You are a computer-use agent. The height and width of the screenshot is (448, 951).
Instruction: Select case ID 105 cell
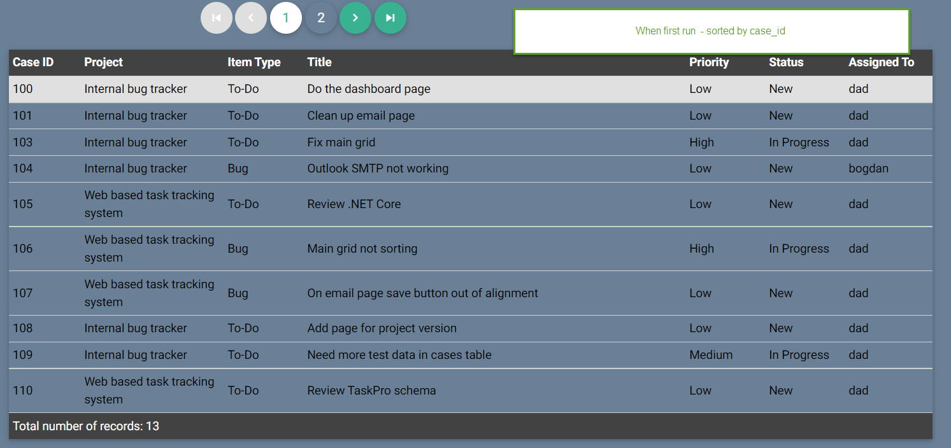coord(23,204)
